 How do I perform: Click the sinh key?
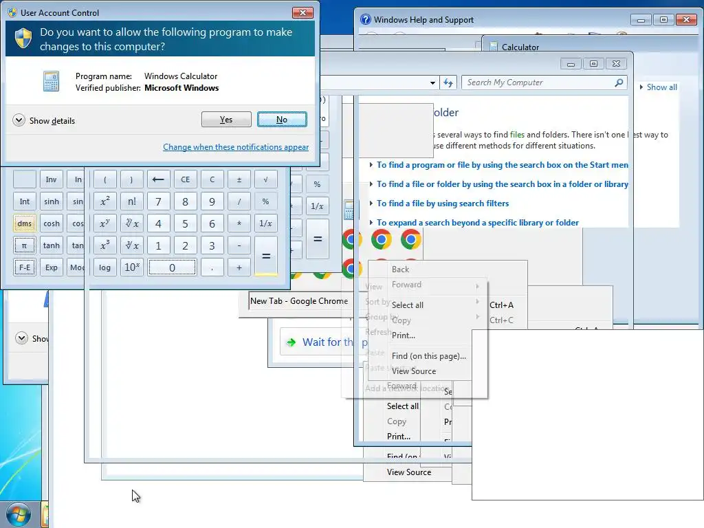[51, 201]
